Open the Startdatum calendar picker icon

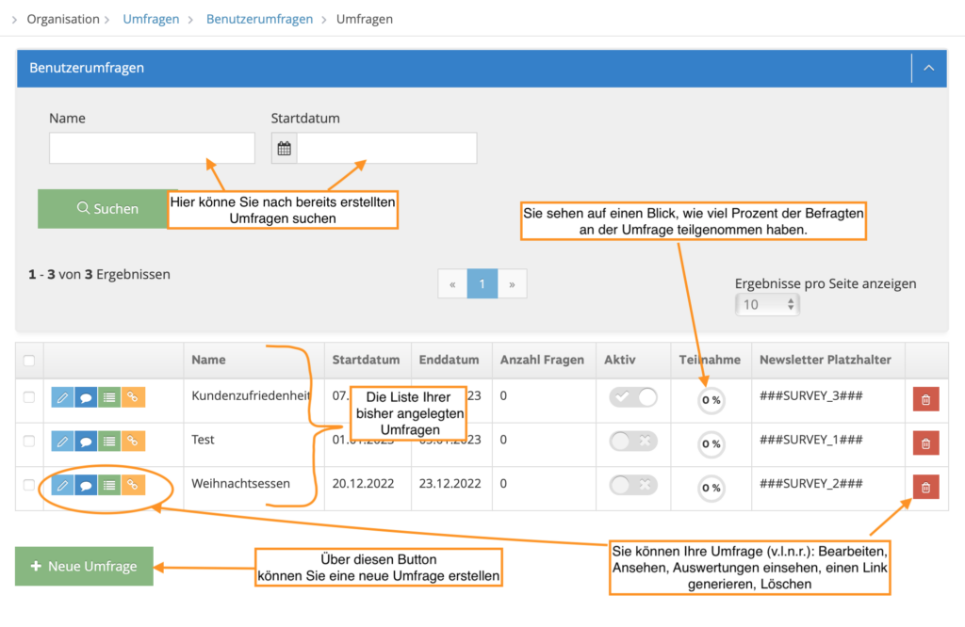[x=285, y=148]
